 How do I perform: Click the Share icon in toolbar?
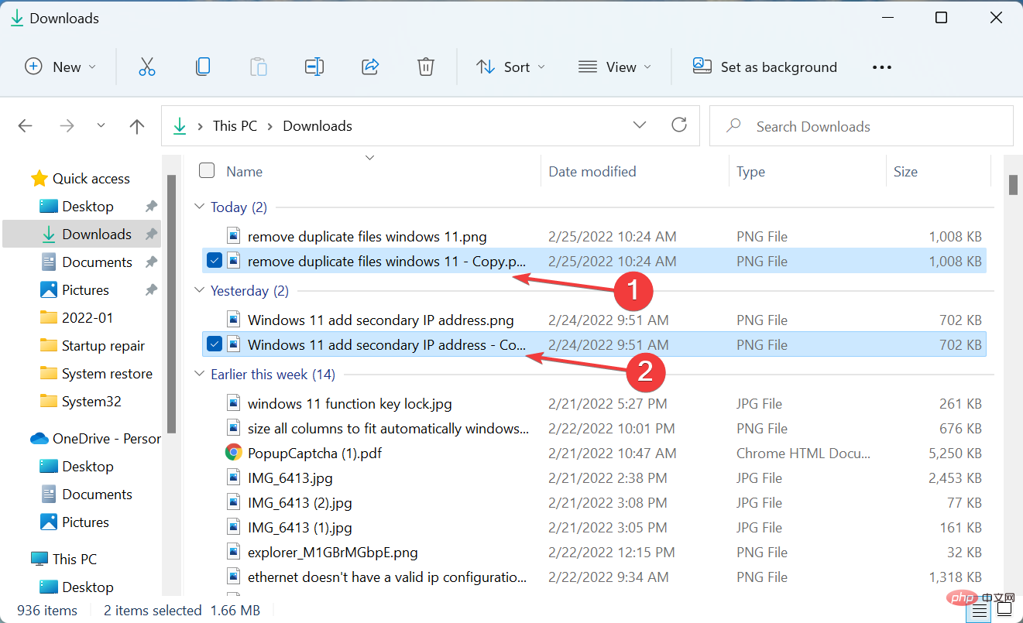tap(370, 67)
